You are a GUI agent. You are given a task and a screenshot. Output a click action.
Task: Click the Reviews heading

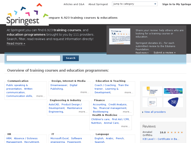click(x=149, y=126)
